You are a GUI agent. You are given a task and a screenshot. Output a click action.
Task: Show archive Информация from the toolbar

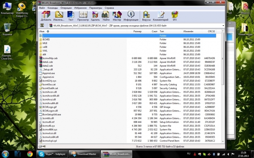coord(131,15)
